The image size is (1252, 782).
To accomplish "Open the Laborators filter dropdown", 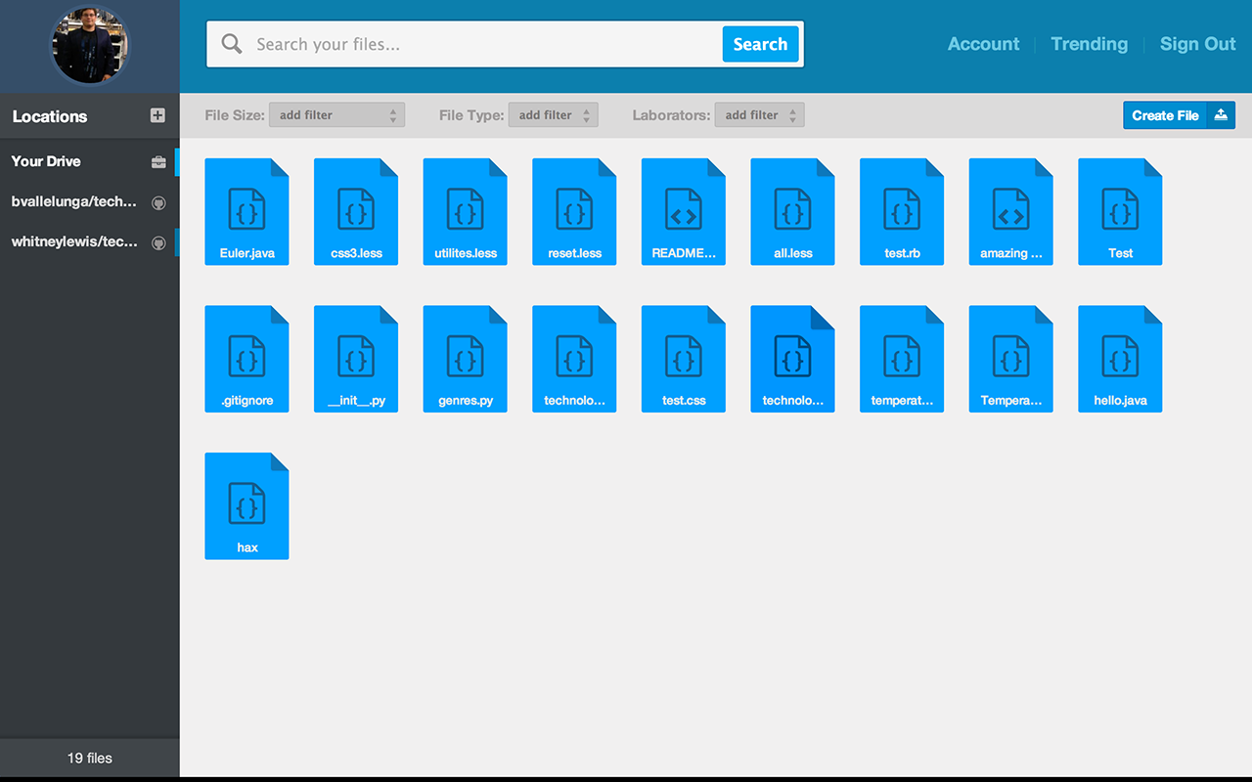I will click(759, 115).
